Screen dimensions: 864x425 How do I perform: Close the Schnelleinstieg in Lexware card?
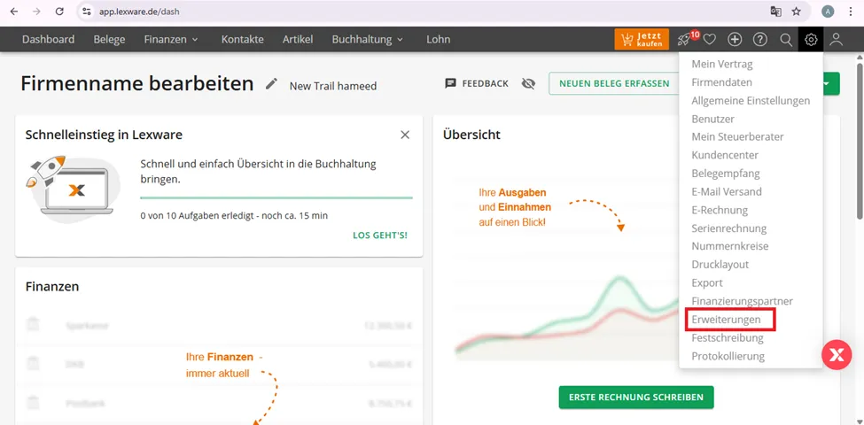coord(405,135)
